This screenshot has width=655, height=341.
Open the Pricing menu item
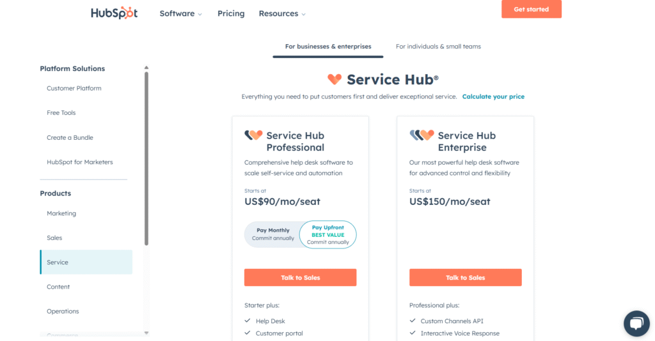click(x=231, y=13)
